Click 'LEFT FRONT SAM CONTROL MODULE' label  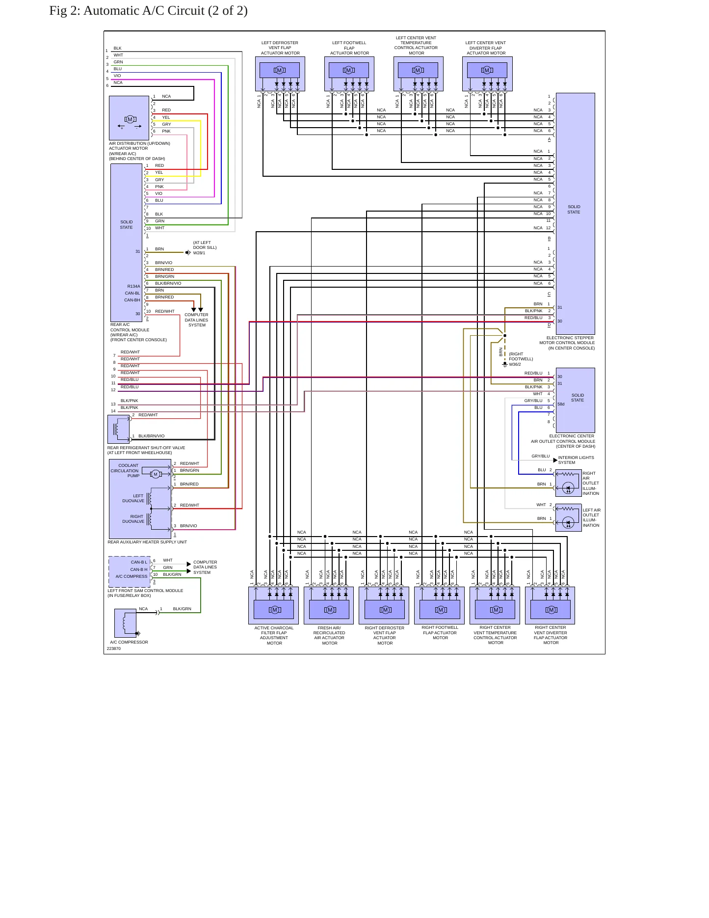pos(145,591)
